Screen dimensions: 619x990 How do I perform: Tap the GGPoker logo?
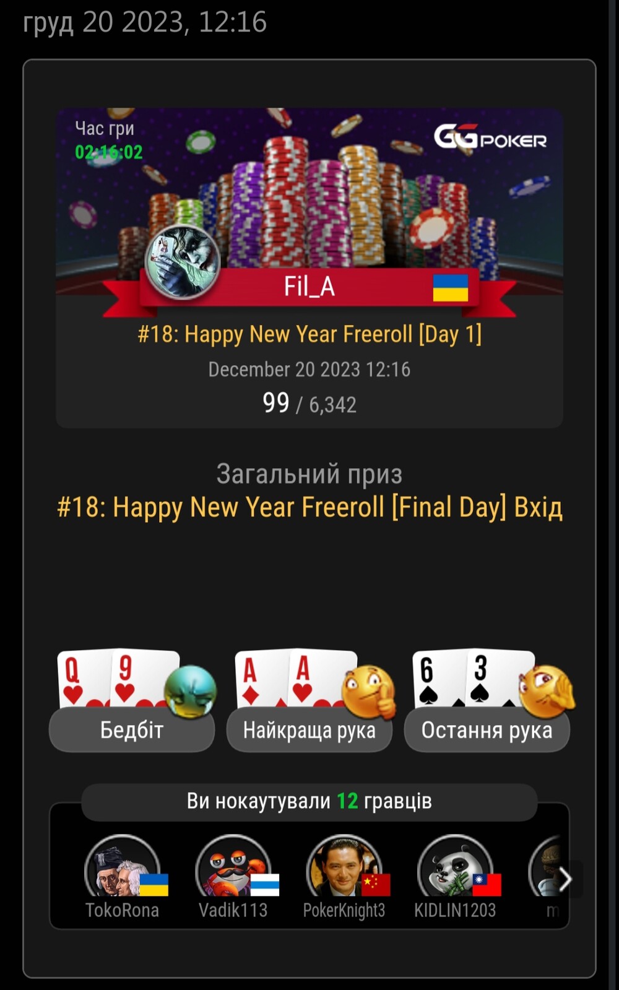pyautogui.click(x=490, y=137)
